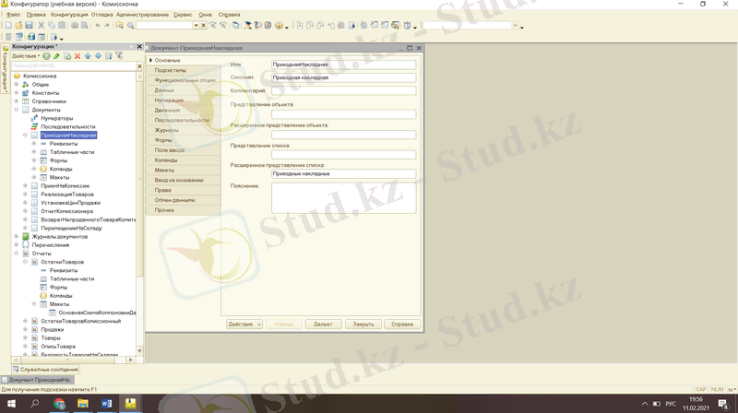
Task: Click the Справка button in document window
Action: (x=402, y=324)
